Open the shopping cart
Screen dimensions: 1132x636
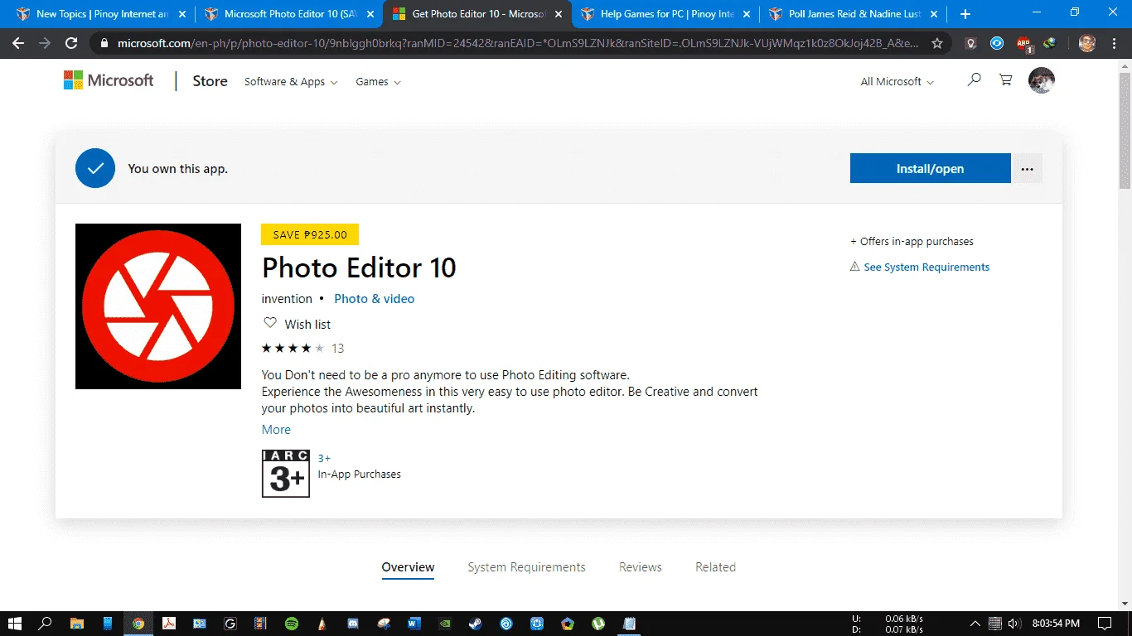(x=1005, y=80)
